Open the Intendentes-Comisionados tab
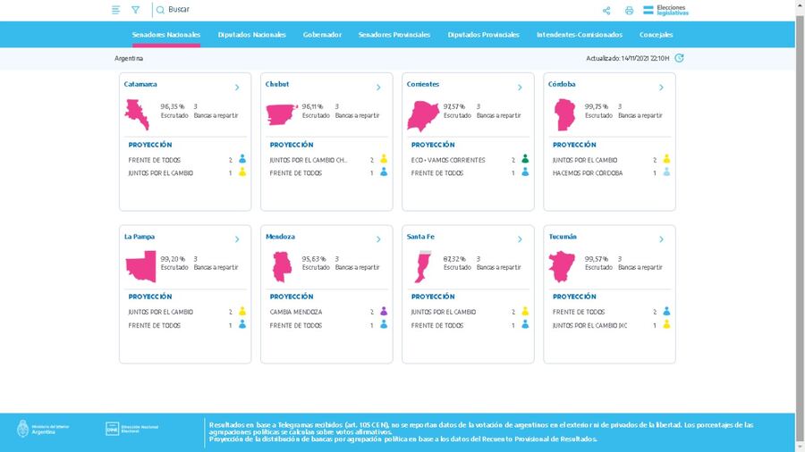This screenshot has width=805, height=452. pyautogui.click(x=579, y=35)
